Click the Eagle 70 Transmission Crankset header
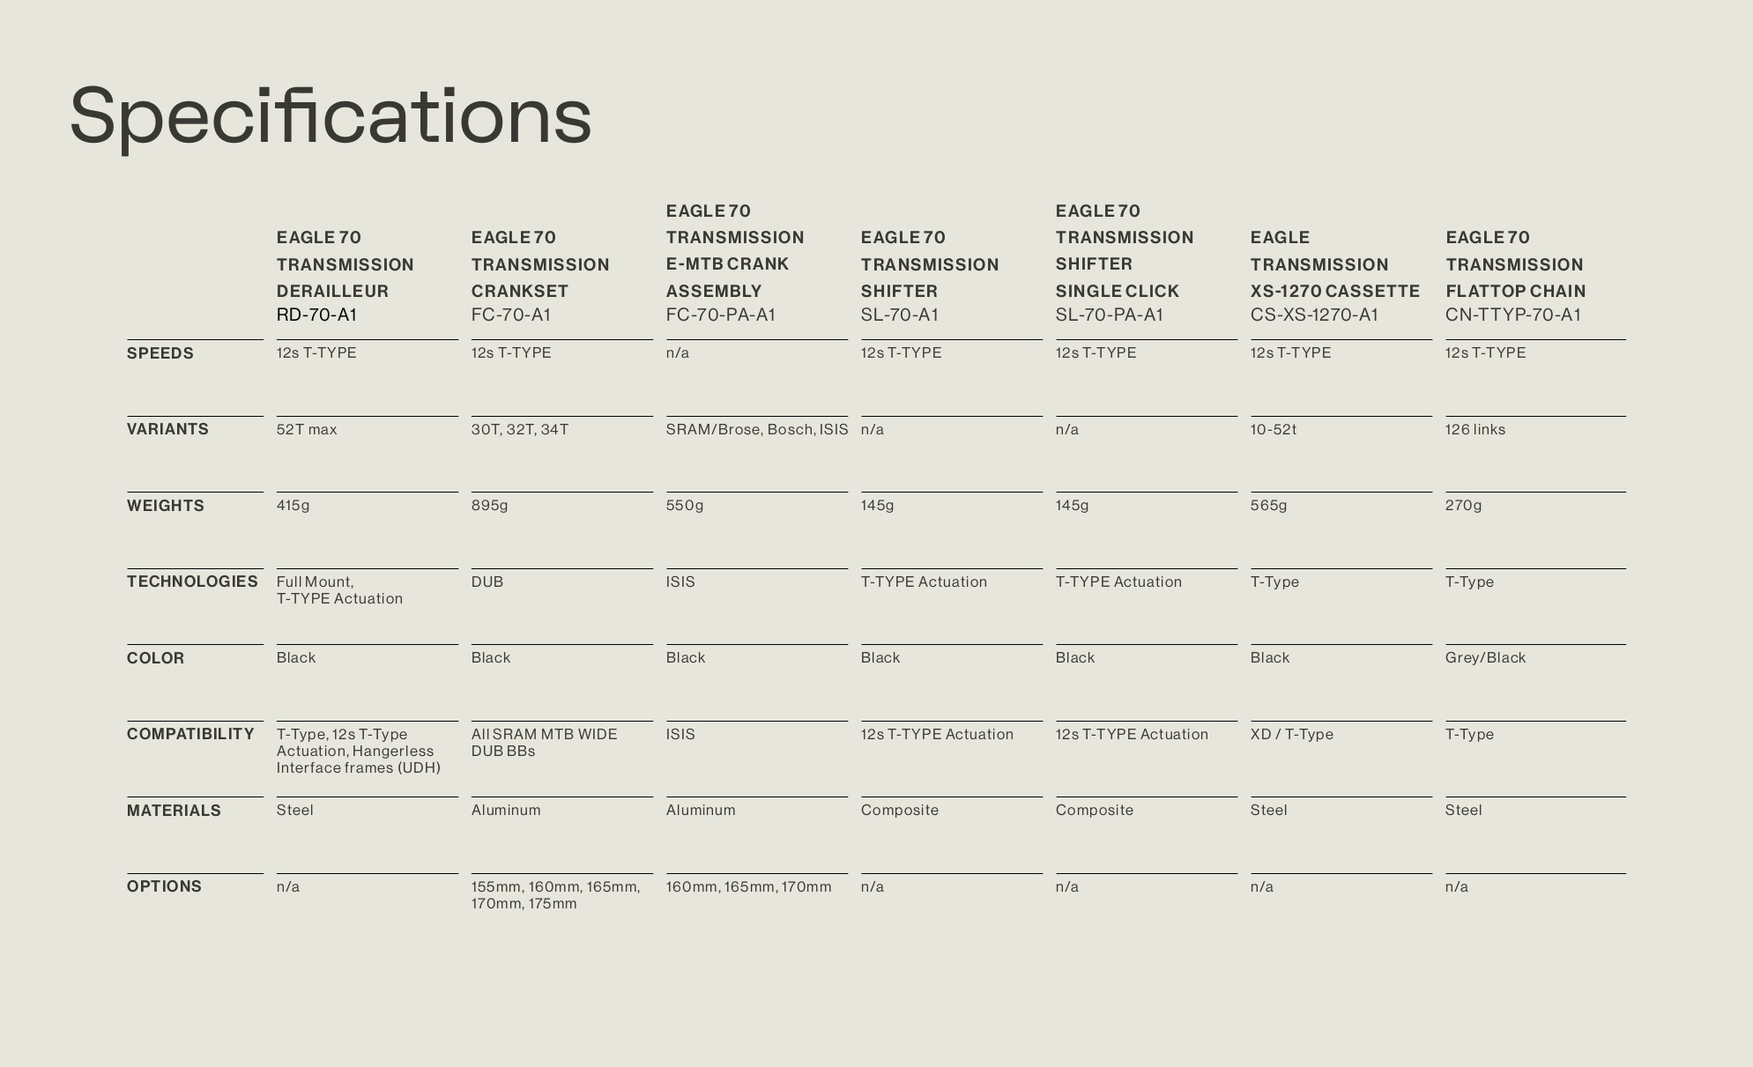The image size is (1753, 1067). point(540,264)
